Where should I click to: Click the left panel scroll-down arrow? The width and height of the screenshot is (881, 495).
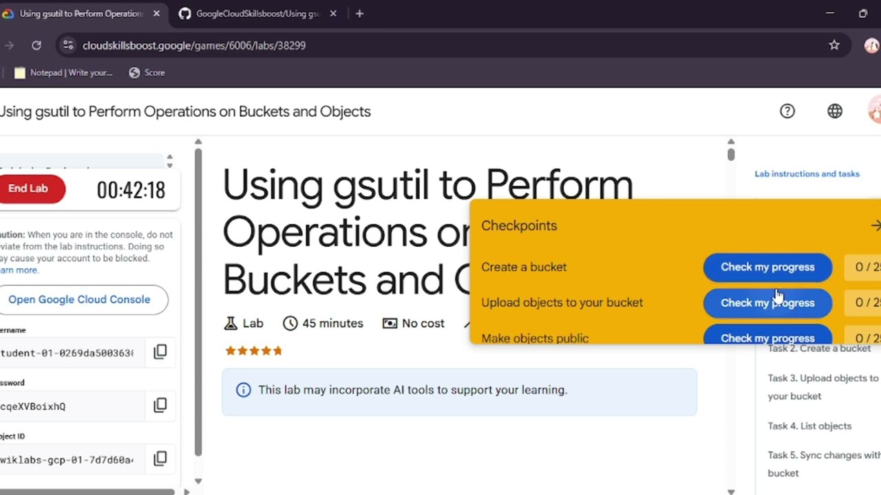tap(198, 481)
